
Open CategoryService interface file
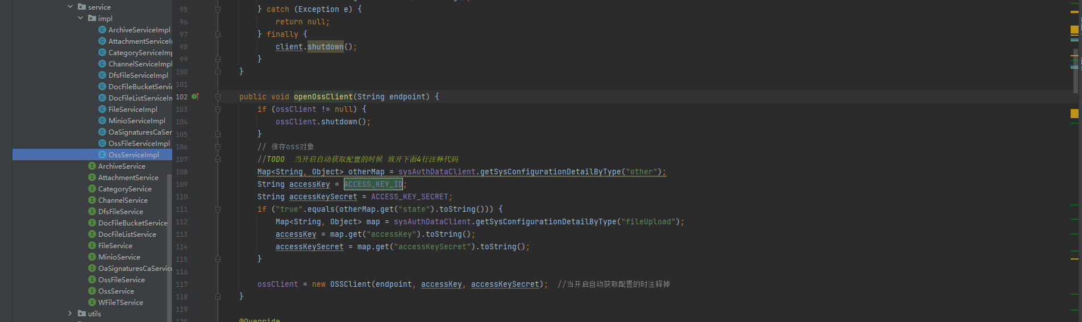click(x=125, y=189)
